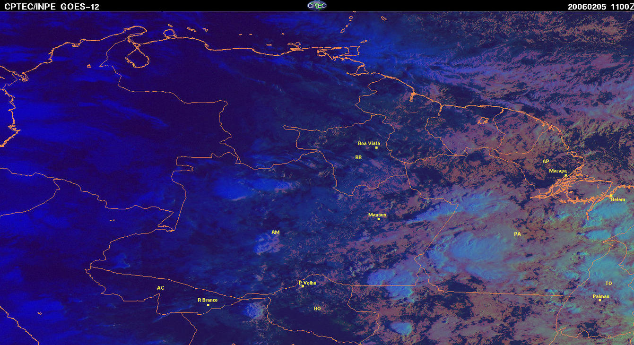Click the Belem city label
634x345 pixels.
[x=618, y=200]
